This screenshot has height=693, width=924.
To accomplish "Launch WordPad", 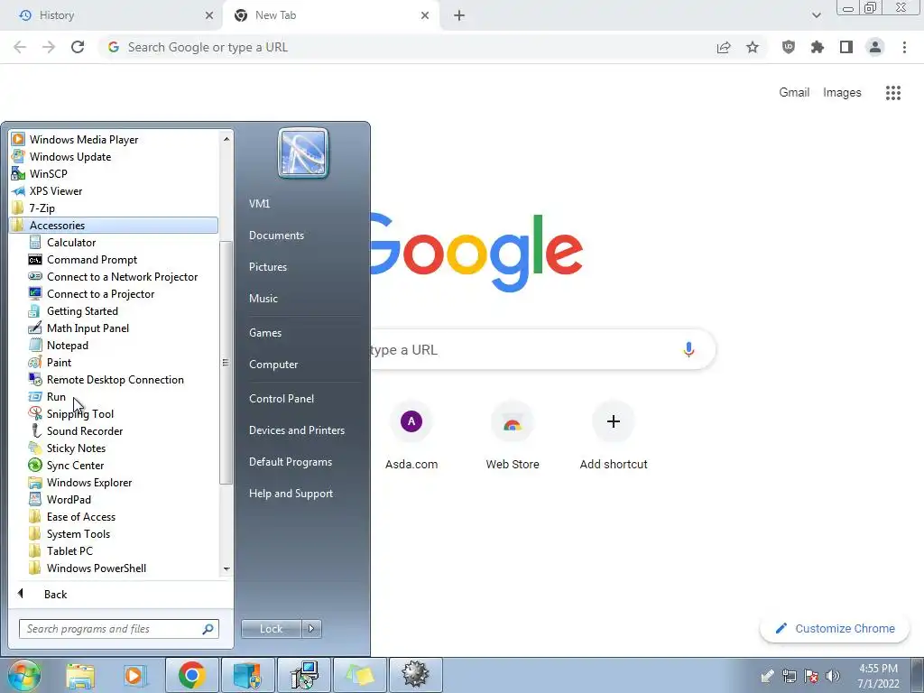I will (69, 499).
